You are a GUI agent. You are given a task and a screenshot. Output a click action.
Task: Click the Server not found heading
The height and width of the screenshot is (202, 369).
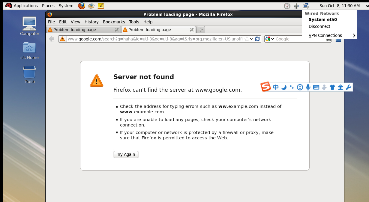click(x=144, y=77)
